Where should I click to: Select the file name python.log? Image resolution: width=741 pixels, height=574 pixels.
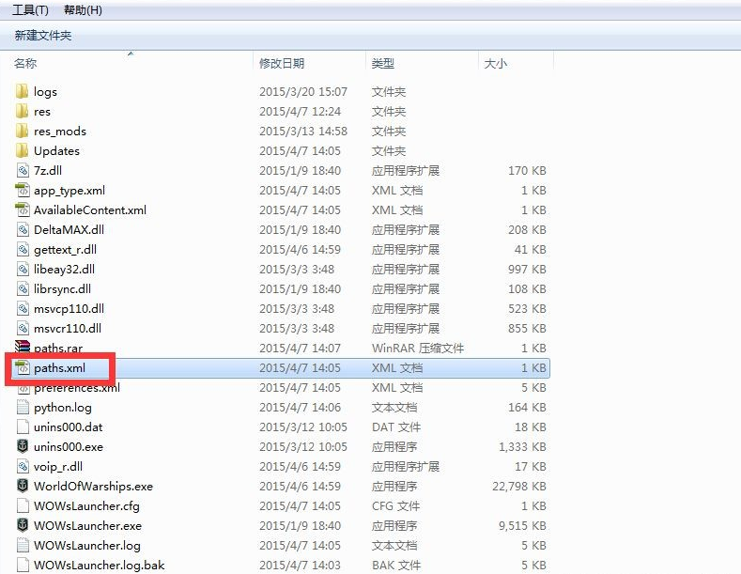click(x=63, y=408)
